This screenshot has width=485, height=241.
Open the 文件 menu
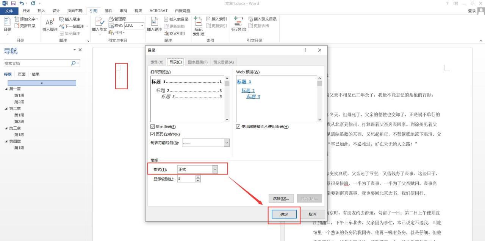coord(9,11)
